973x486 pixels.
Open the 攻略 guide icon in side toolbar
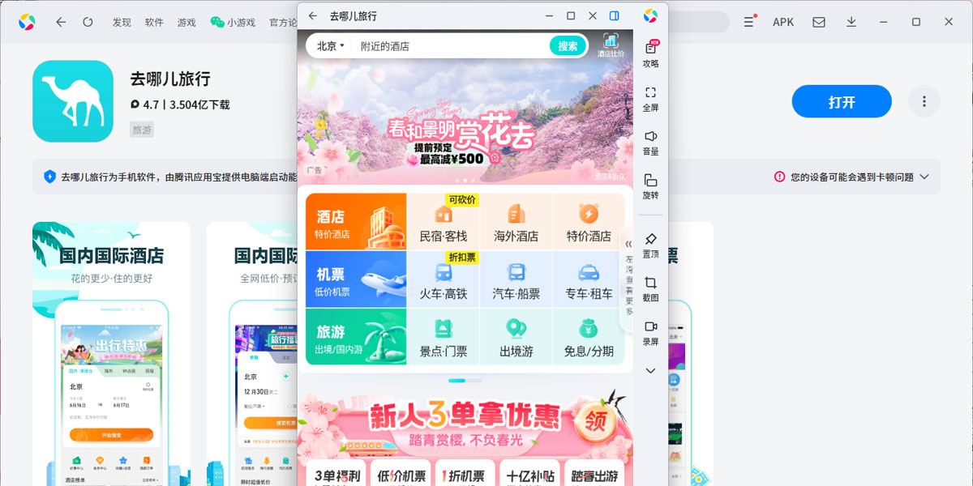tap(650, 54)
